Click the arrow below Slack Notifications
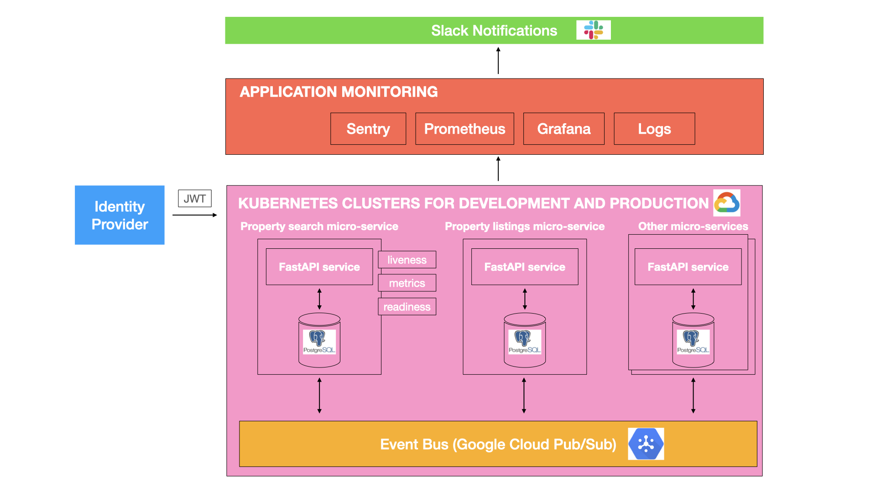This screenshot has height=493, width=876. tap(498, 60)
